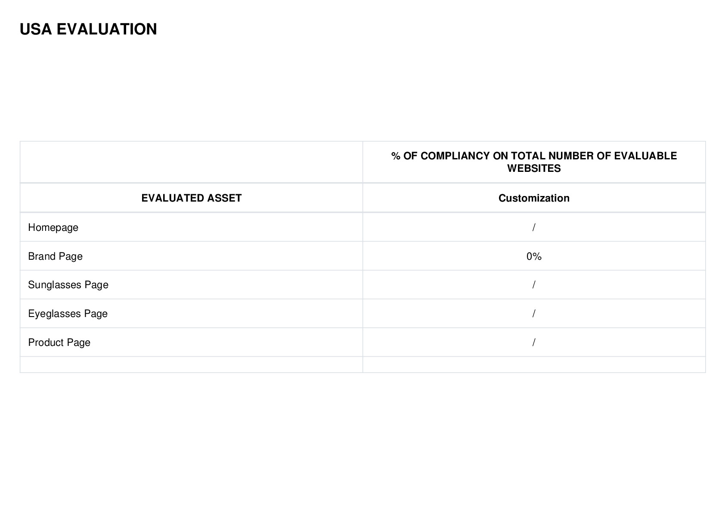Click the word USA in title
725x513 pixels.
pos(36,29)
